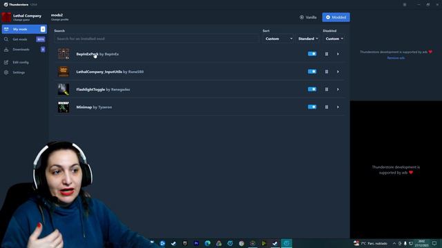Launch the game in Vanilla mode
Image resolution: width=442 pixels, height=248 pixels.
point(308,17)
